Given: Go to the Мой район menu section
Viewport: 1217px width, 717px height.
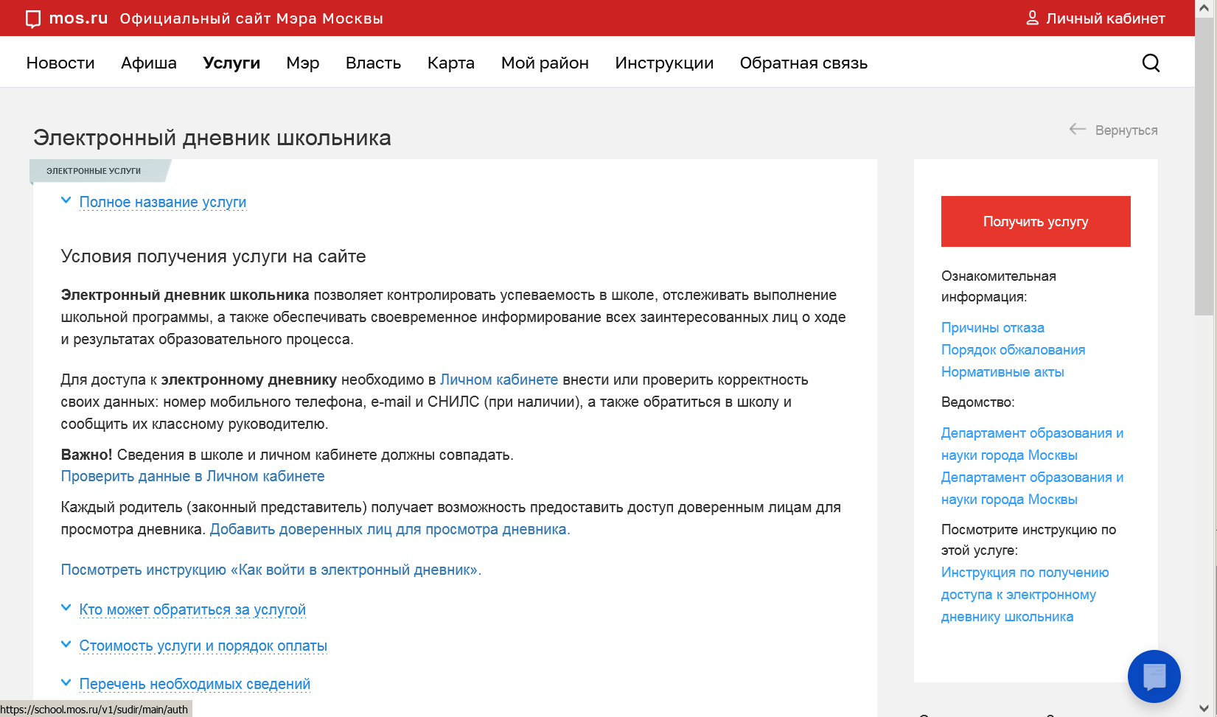Looking at the screenshot, I should click(545, 63).
